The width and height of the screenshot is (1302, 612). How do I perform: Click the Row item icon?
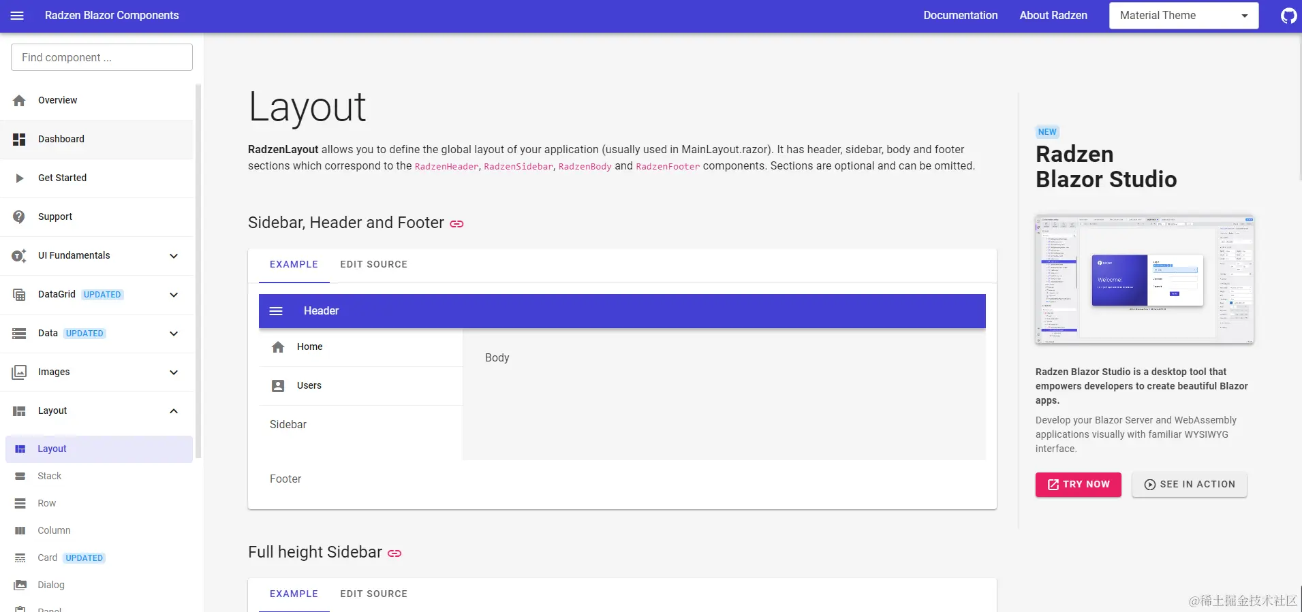pos(20,504)
